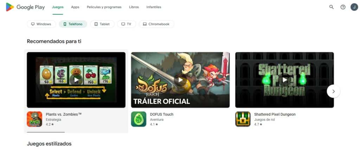This screenshot has width=360, height=153.
Task: Select the Tablet device filter
Action: (102, 24)
